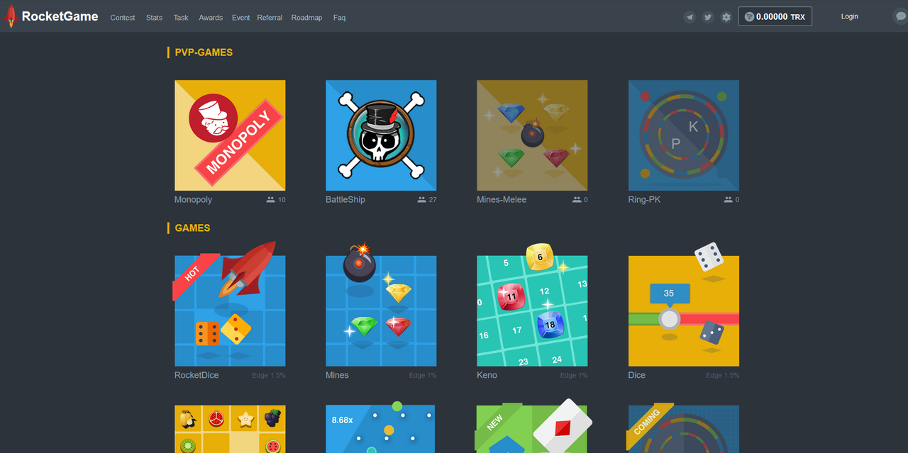Screen dimensions: 908x453
Task: Click the BattleShip game title
Action: coord(345,200)
